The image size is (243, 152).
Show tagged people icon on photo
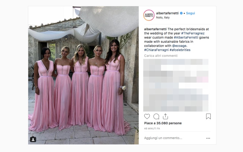[x=33, y=139]
